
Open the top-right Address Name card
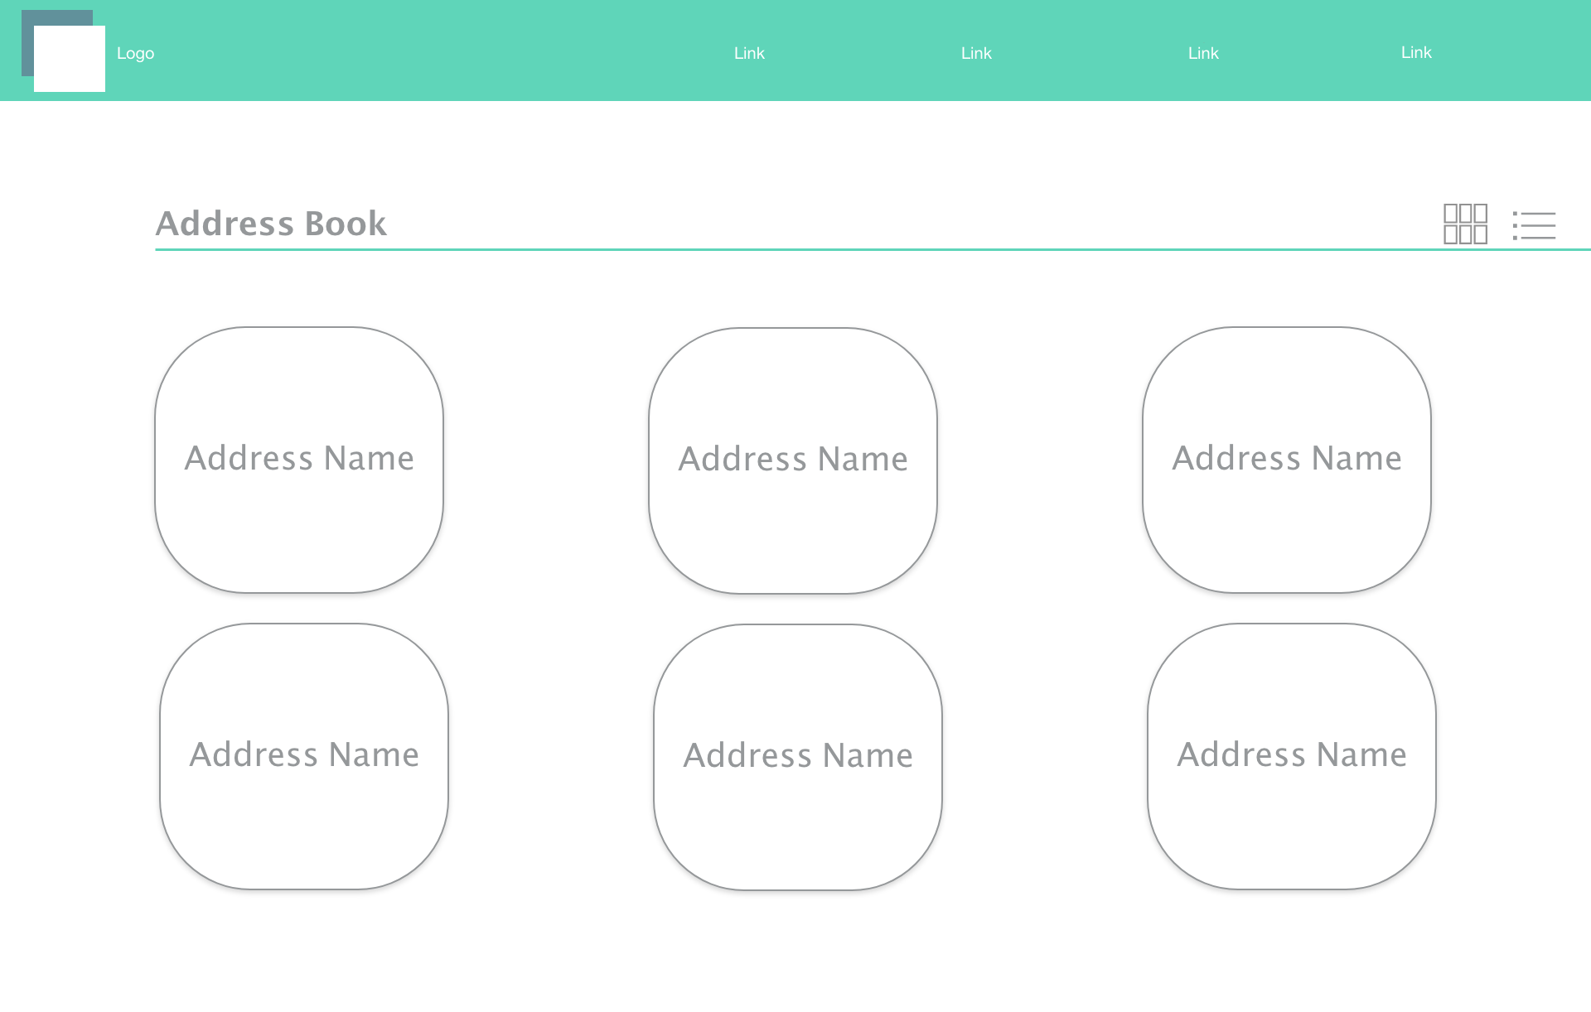tap(1287, 460)
